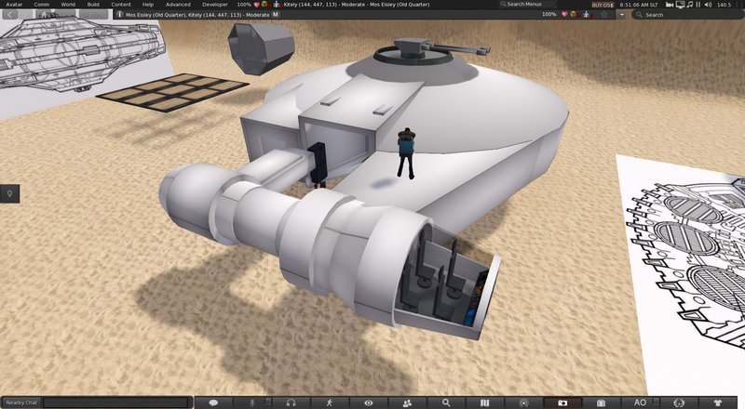Screen dimensions: 745x409
Task: Click the map pin side tab icon
Action: [9, 193]
